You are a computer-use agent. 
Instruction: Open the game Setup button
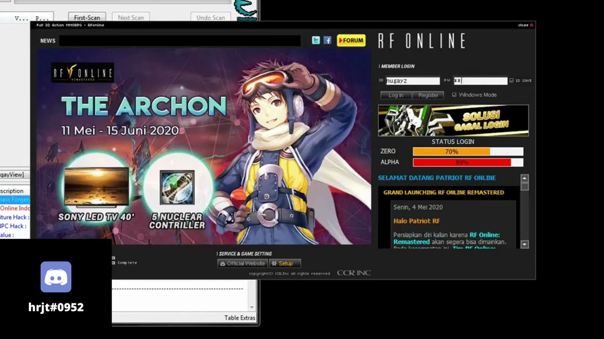click(285, 263)
